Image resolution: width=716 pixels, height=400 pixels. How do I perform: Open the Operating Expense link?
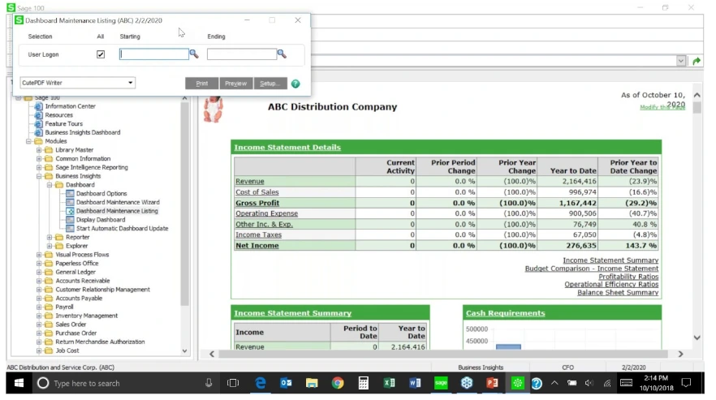click(x=266, y=213)
